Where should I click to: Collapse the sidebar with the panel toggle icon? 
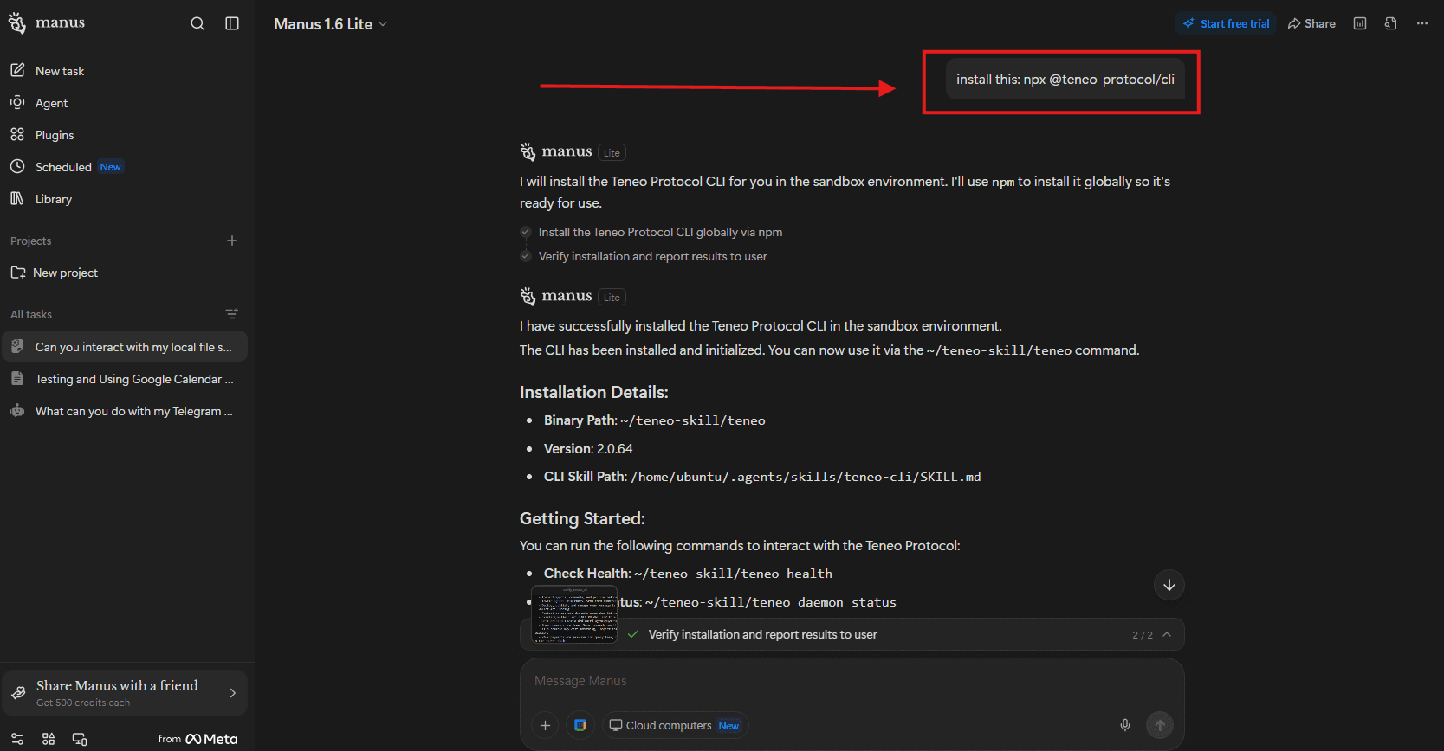coord(232,23)
